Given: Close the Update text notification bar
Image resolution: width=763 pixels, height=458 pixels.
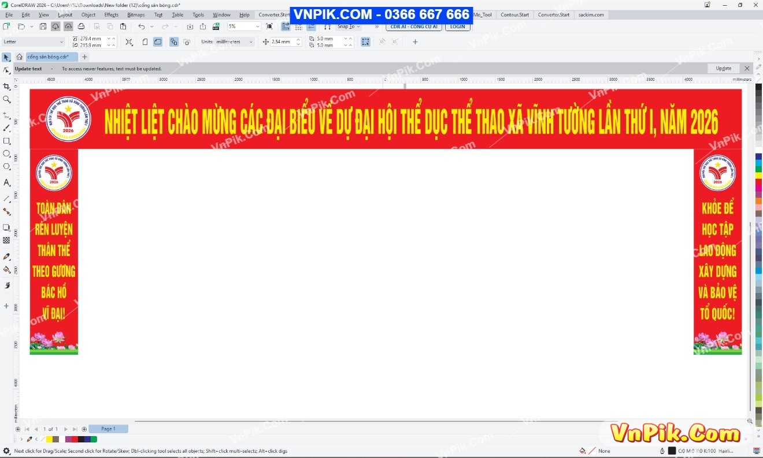Looking at the screenshot, I should pos(747,68).
